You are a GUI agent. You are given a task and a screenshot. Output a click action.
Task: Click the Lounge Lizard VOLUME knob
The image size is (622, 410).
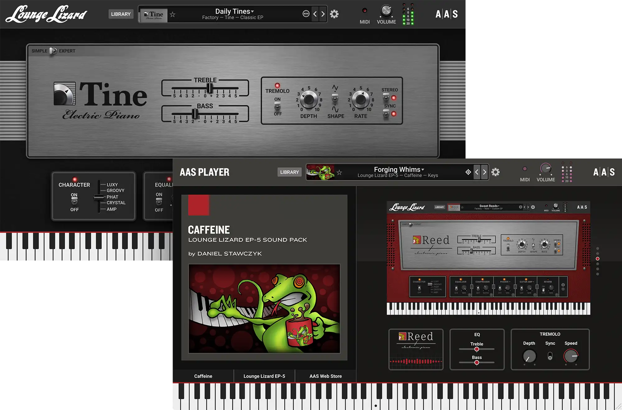pyautogui.click(x=386, y=11)
